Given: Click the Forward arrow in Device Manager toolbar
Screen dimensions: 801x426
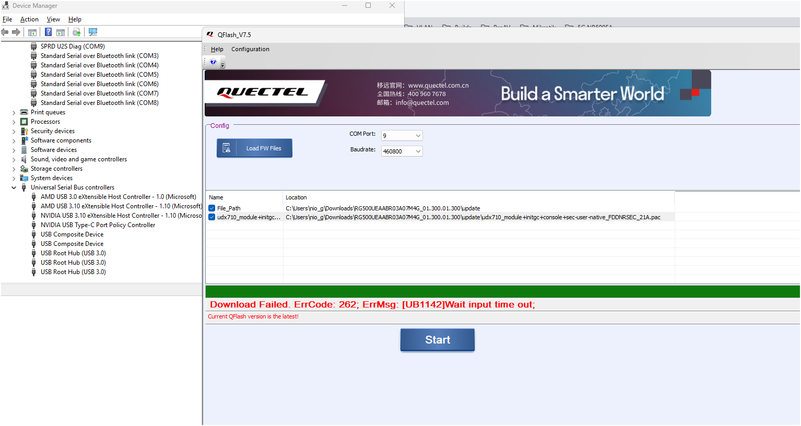Looking at the screenshot, I should click(x=16, y=32).
